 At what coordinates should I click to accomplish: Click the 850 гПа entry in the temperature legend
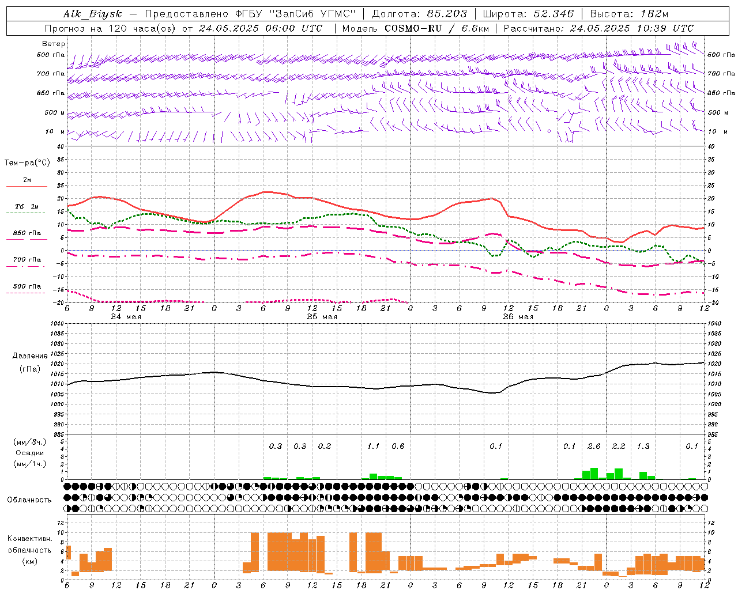click(x=27, y=233)
